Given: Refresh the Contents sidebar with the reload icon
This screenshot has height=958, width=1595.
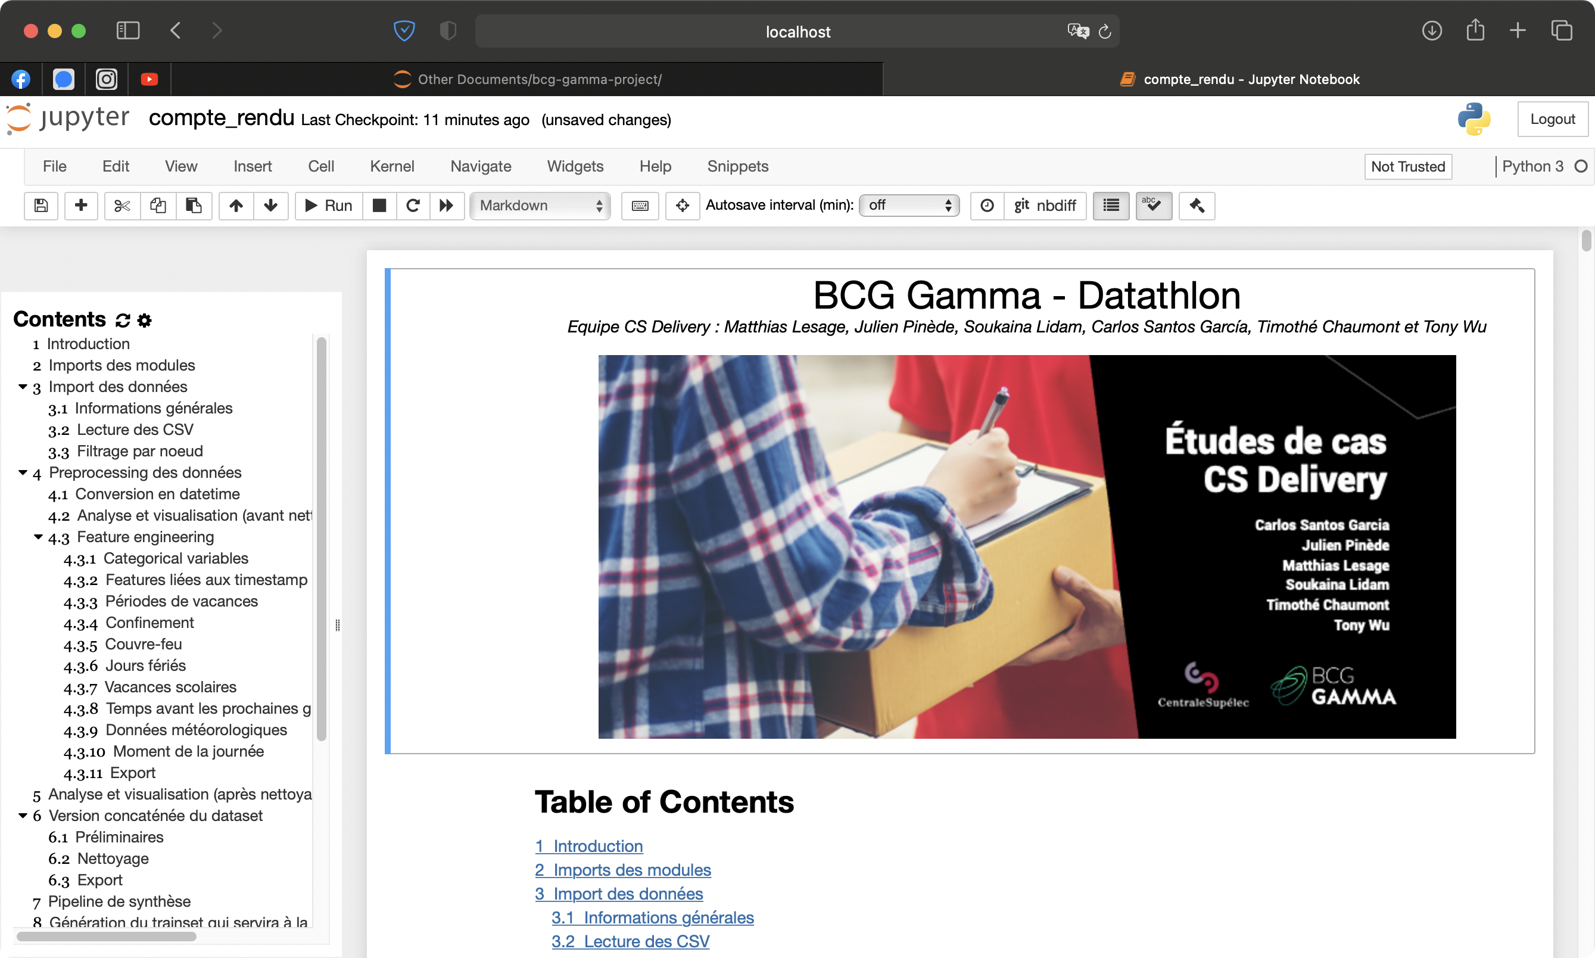Looking at the screenshot, I should (x=123, y=320).
